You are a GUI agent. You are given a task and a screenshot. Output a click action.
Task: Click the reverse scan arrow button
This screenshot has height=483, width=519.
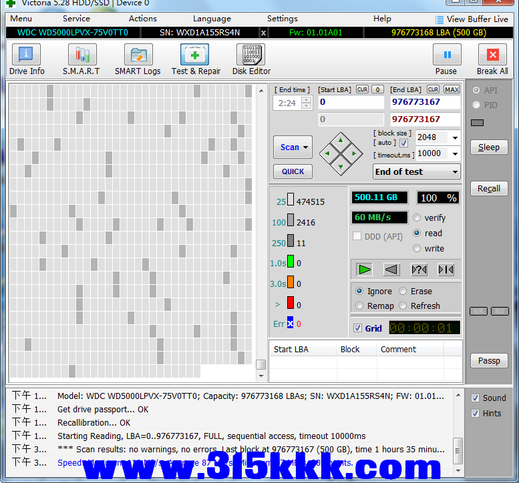point(391,270)
